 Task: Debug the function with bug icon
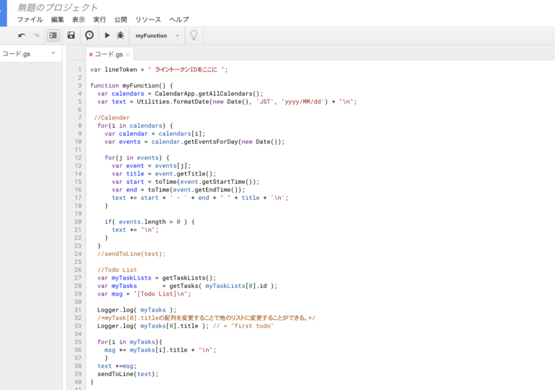(120, 35)
